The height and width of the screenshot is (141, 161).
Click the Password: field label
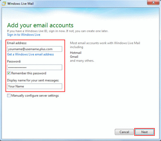click(14, 61)
